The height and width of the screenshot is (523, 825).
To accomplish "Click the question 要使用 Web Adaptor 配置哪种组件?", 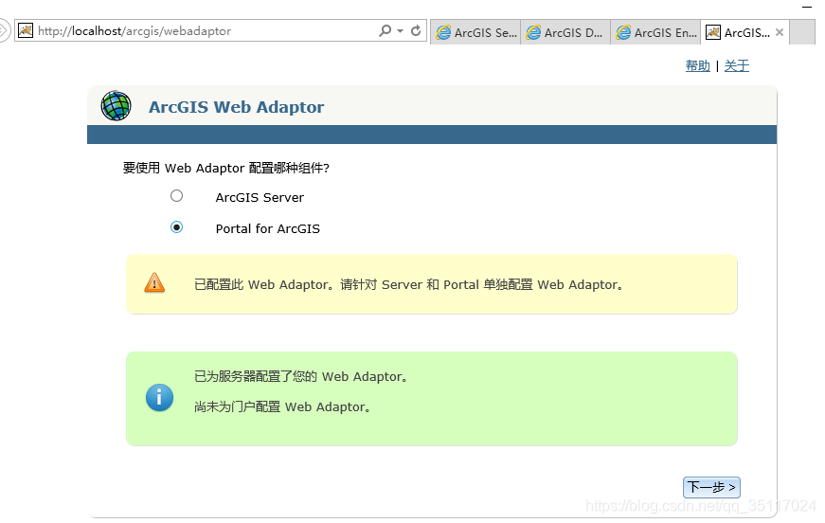I will 226,168.
